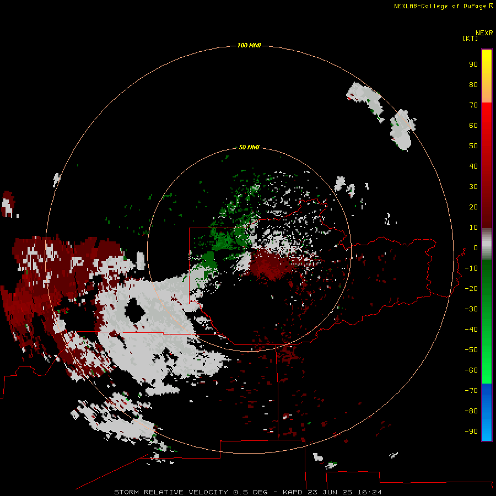The width and height of the screenshot is (496, 496).
Task: Click the 70 value on the velocity scale
Action: click(473, 105)
